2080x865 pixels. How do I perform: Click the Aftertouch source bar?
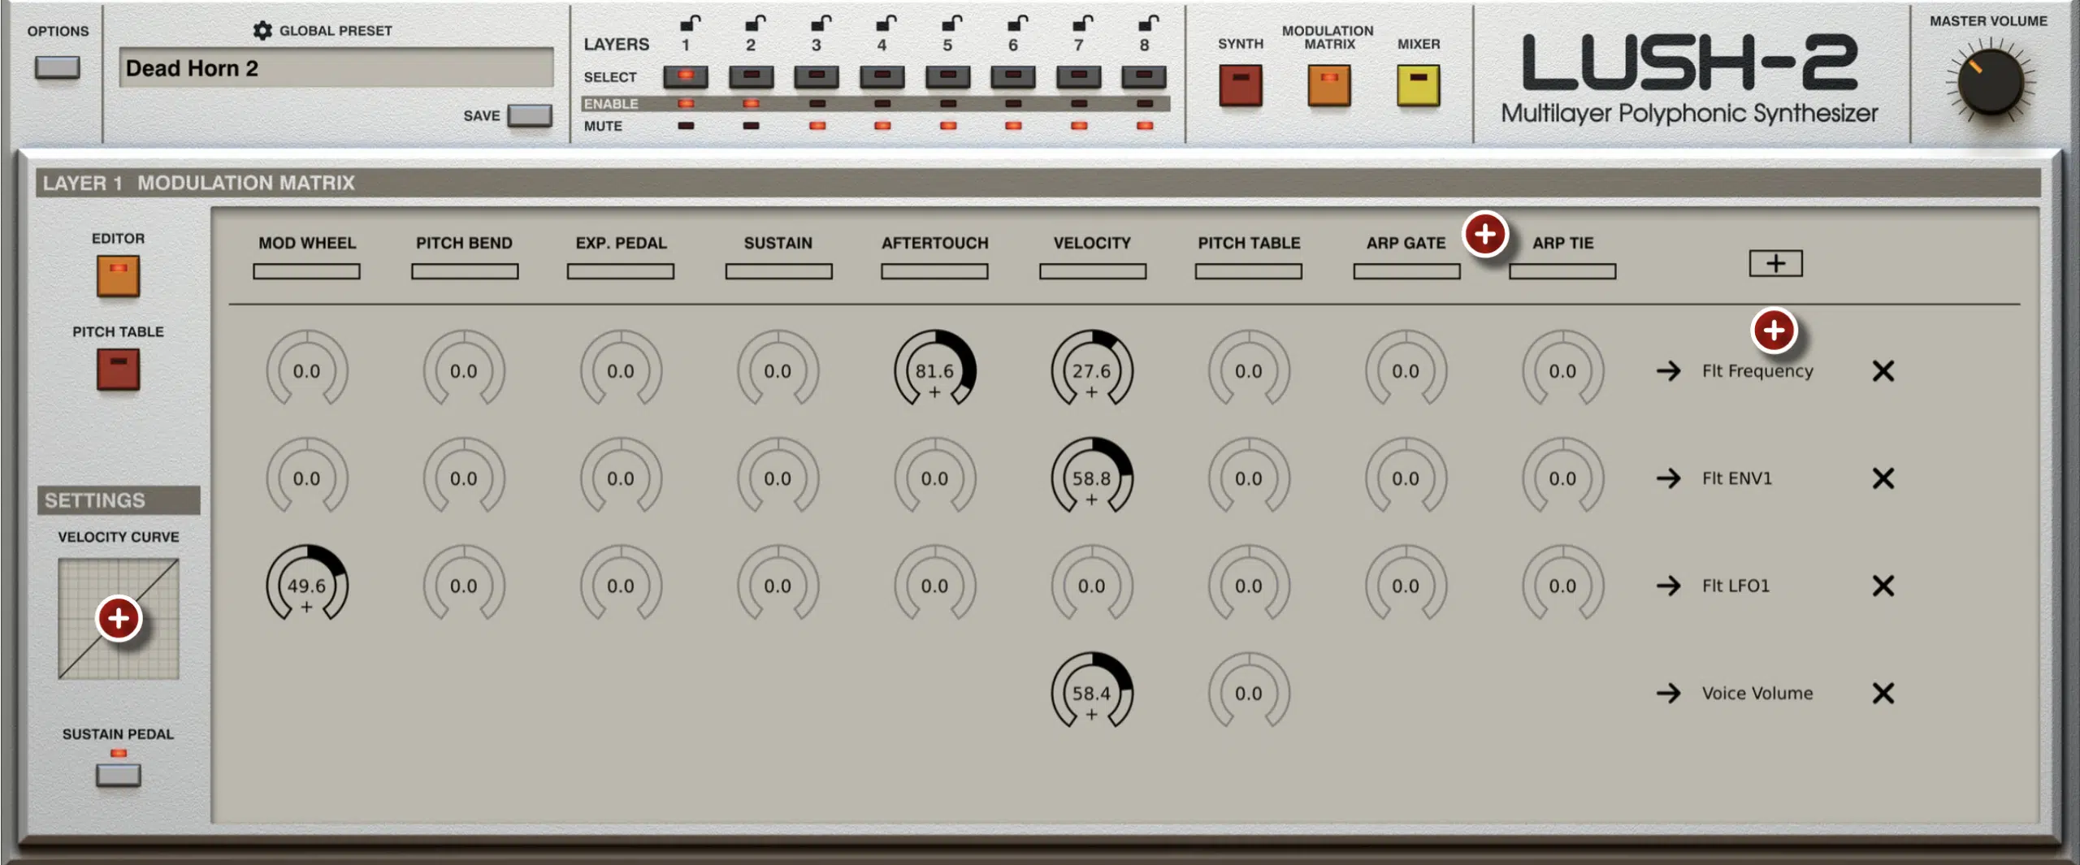coord(934,271)
